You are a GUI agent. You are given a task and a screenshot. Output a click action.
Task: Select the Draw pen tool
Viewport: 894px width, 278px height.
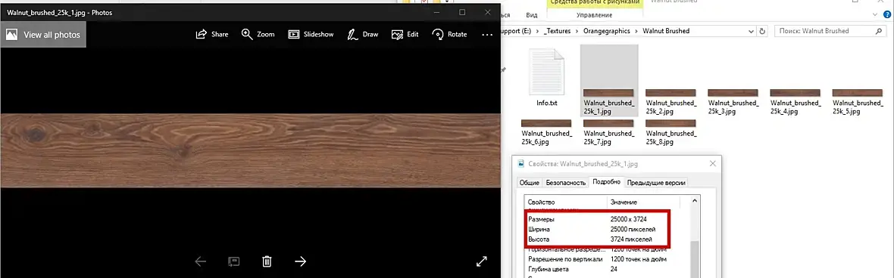(363, 34)
